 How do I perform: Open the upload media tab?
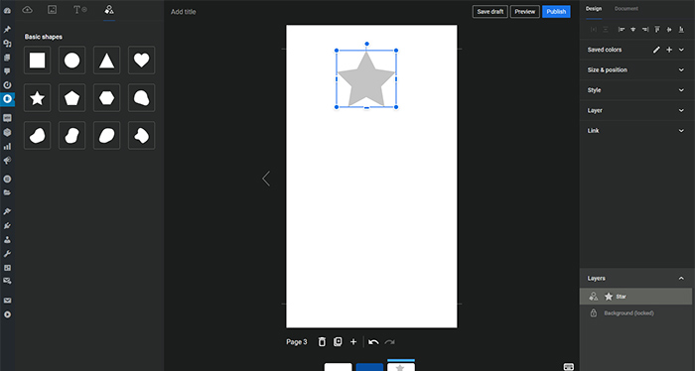coord(28,9)
